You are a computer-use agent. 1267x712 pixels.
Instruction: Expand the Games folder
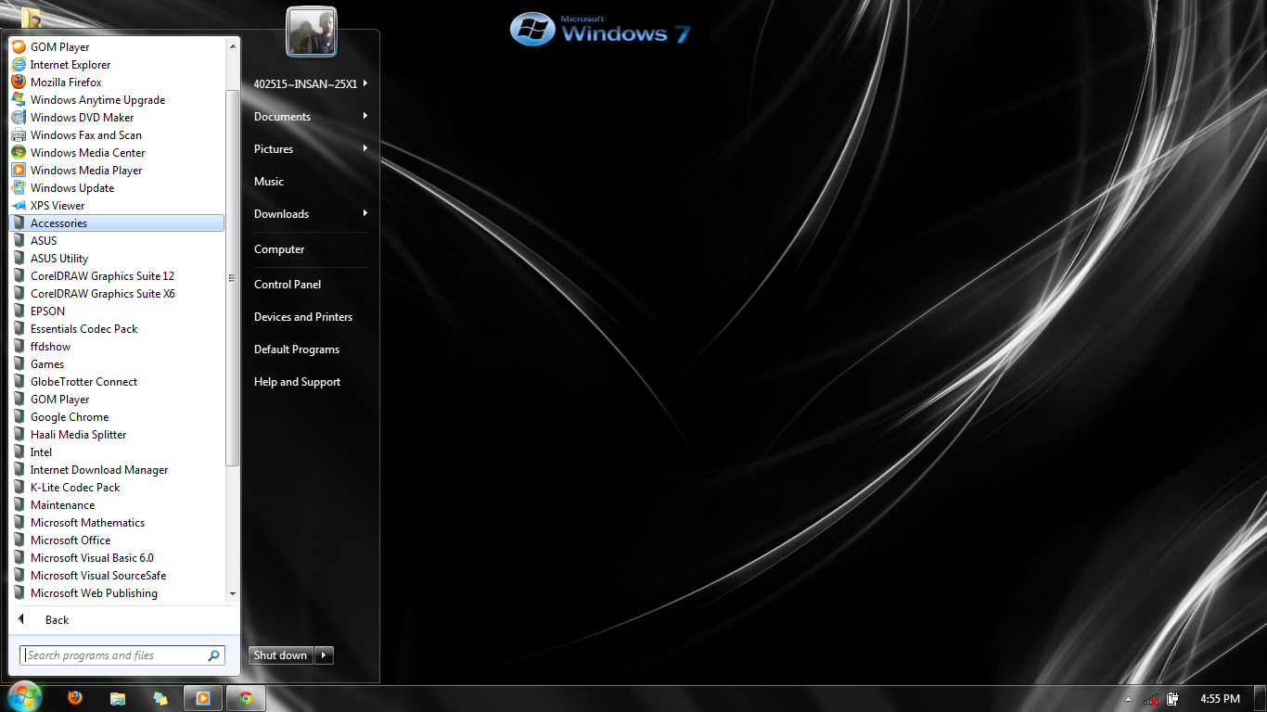click(116, 364)
